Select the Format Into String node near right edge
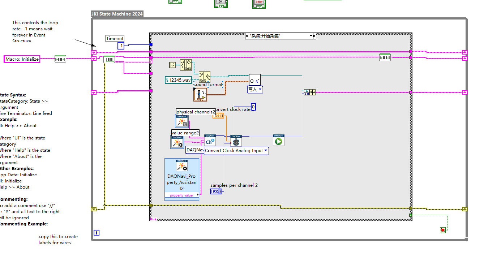 [x=310, y=92]
